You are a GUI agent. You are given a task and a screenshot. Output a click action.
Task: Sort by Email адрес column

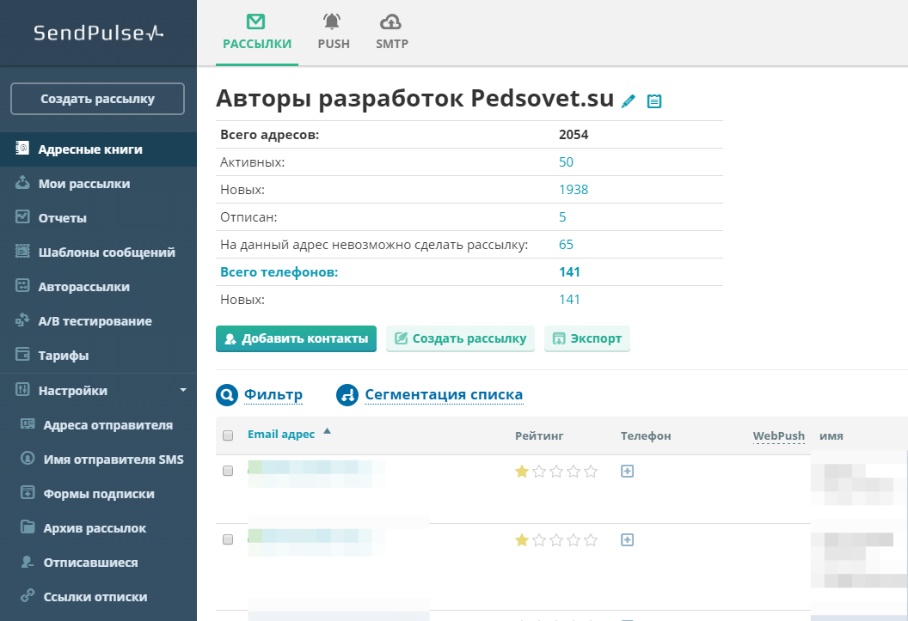(281, 435)
